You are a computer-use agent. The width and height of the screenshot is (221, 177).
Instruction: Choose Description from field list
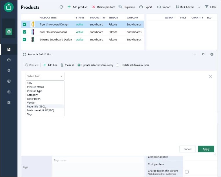45,99
